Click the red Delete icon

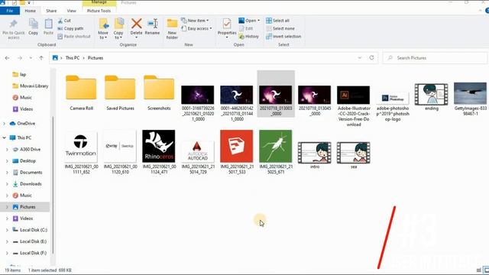[136, 24]
